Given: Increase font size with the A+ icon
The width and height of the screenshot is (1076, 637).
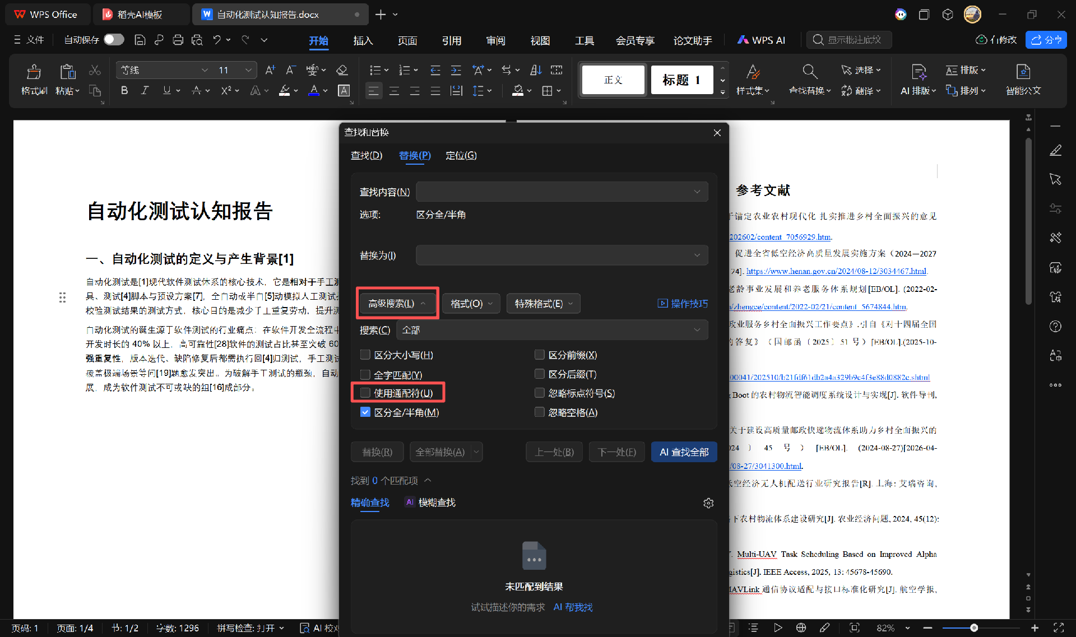Looking at the screenshot, I should (x=270, y=70).
